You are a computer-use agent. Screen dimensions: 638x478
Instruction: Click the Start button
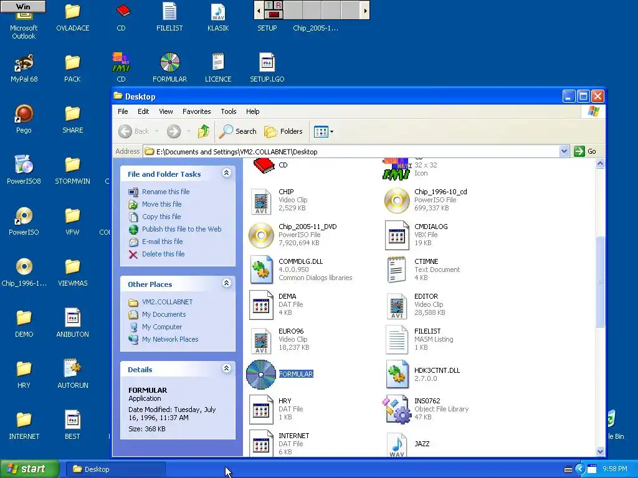pos(30,469)
